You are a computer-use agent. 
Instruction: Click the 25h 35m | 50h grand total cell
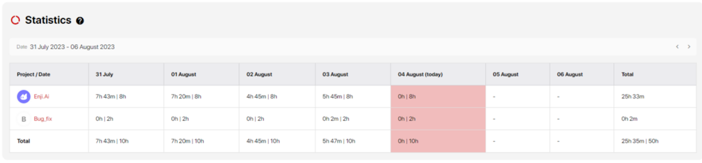[655, 141]
